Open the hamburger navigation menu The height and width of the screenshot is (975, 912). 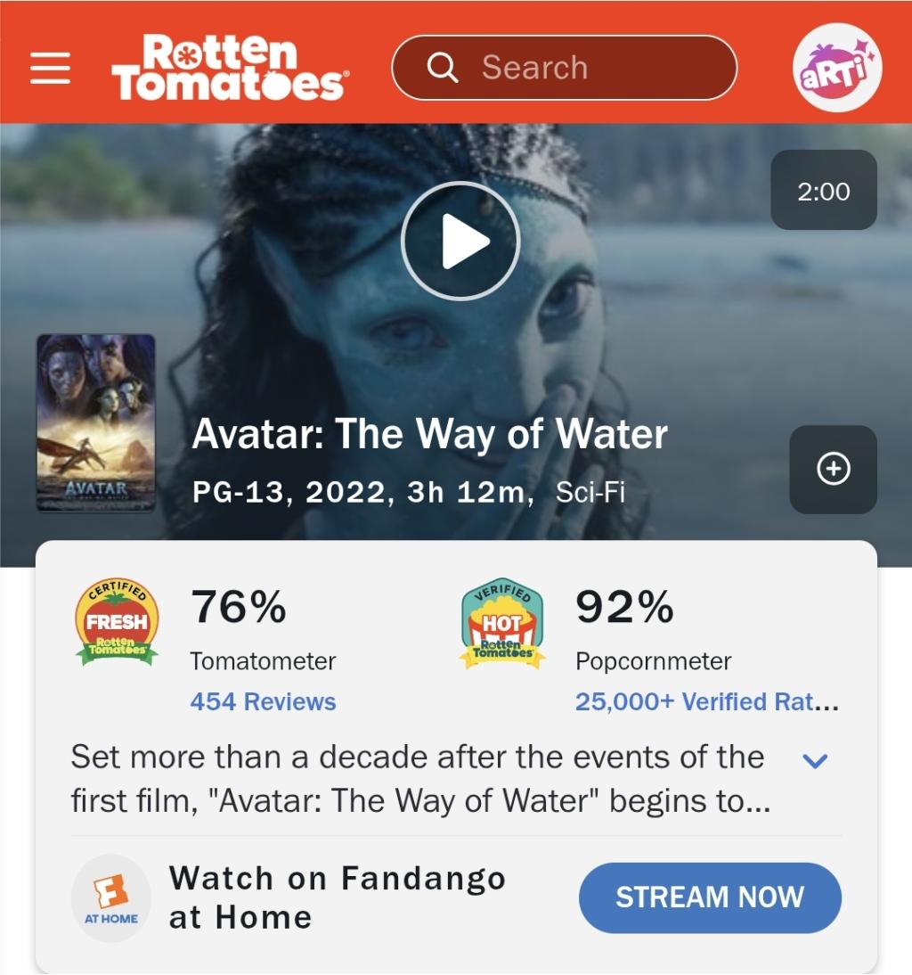(51, 68)
